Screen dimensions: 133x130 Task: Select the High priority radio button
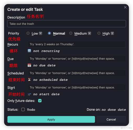point(99,33)
